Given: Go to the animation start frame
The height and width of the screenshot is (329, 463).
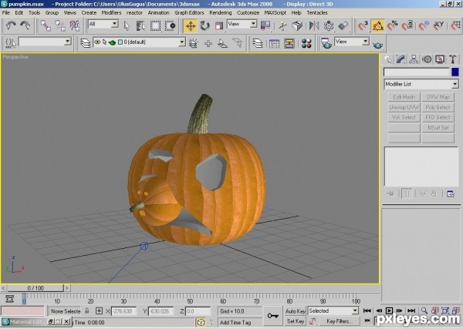Looking at the screenshot, I should (367, 311).
